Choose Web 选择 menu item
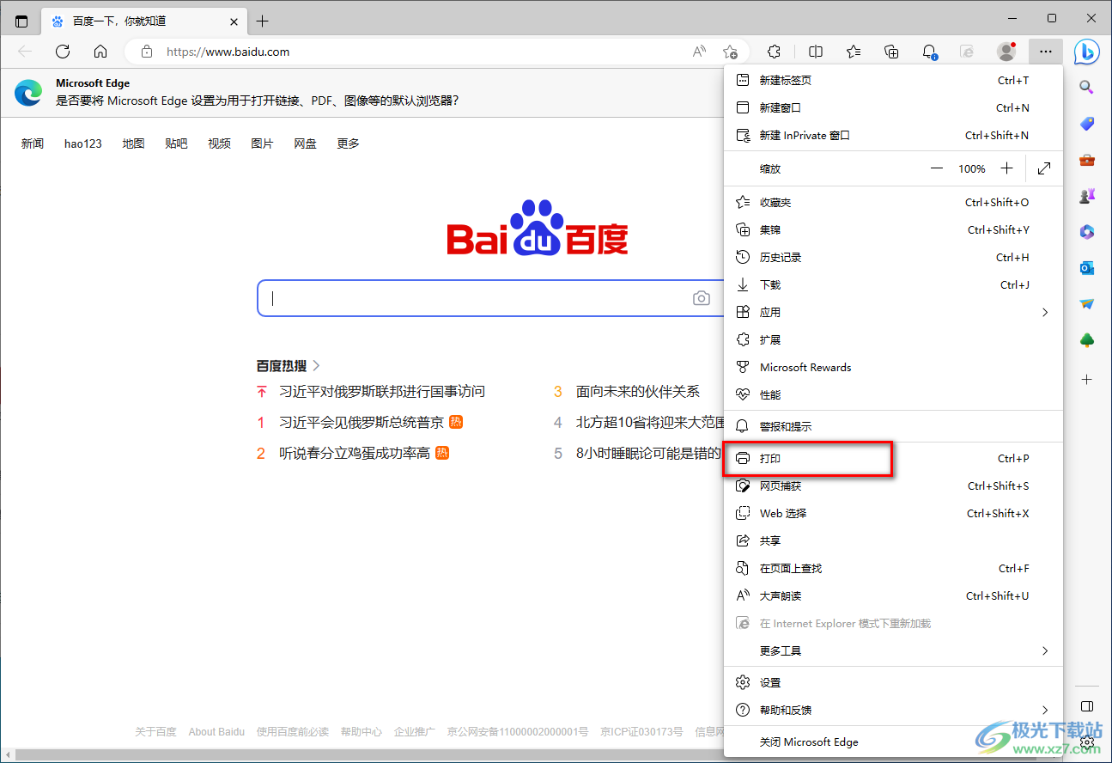The width and height of the screenshot is (1112, 763). pos(893,513)
